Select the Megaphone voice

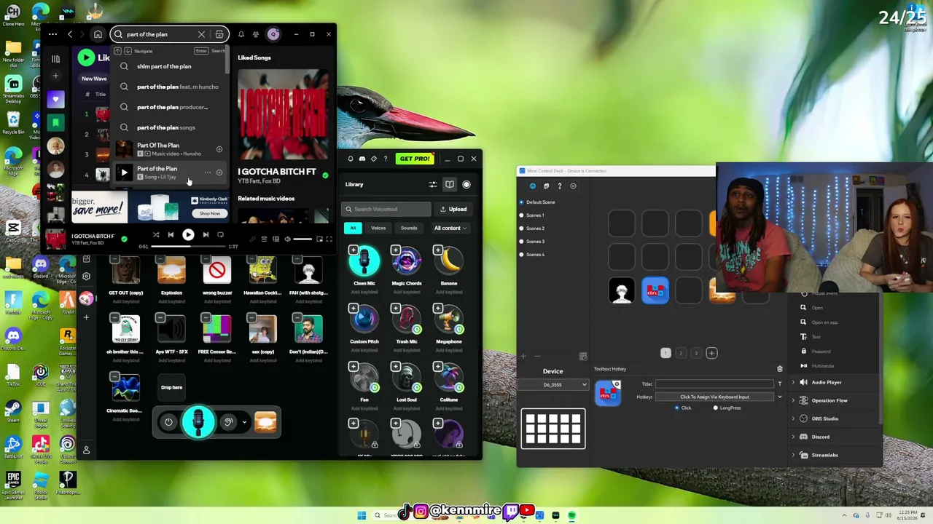point(449,321)
